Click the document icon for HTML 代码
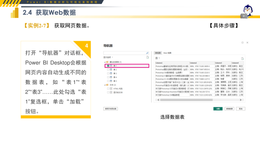This screenshot has width=260, height=146. (111, 89)
